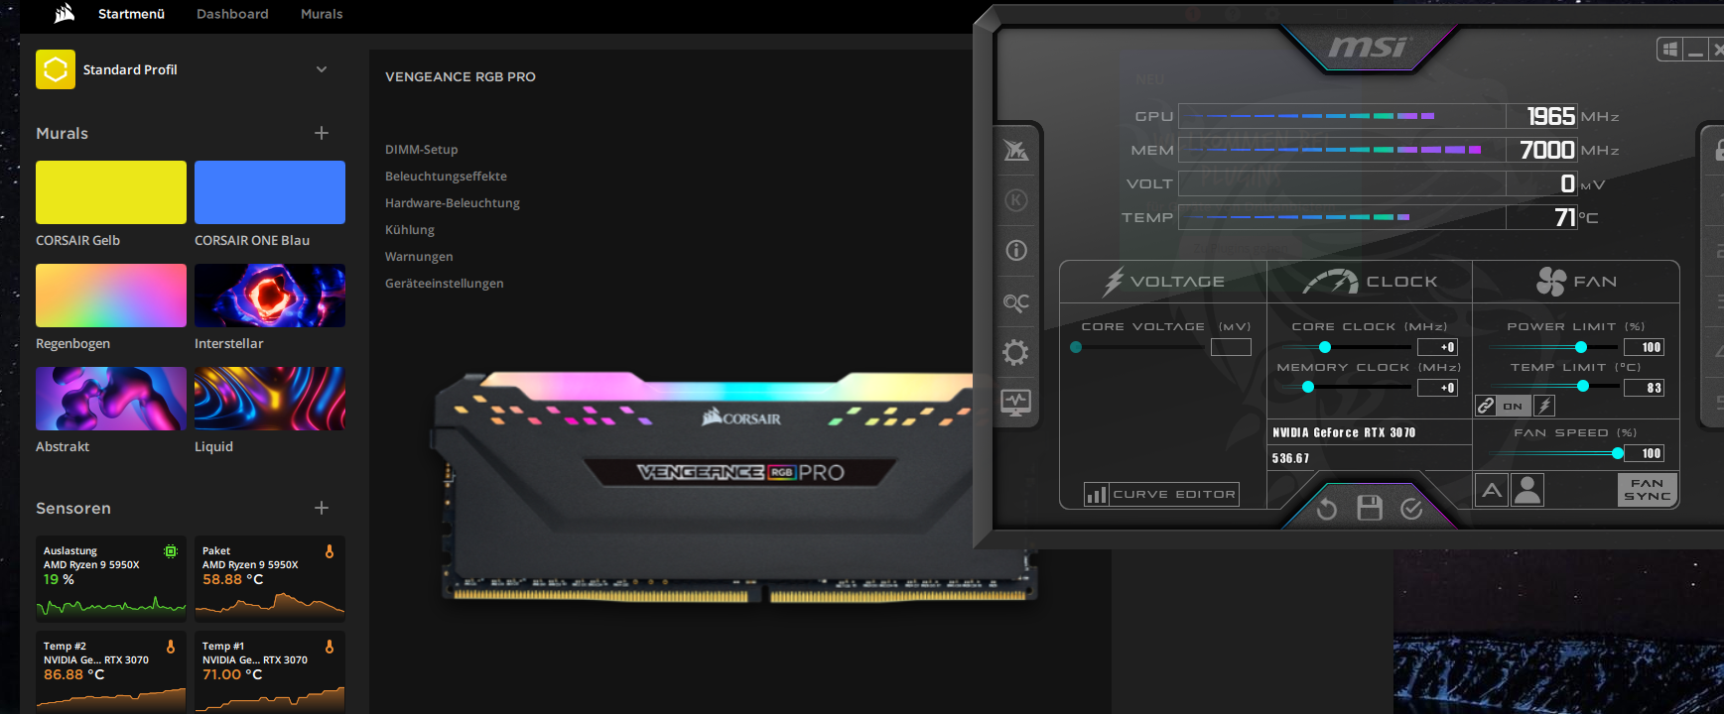Open the Hardware-Beleuchtung menu entry
Image resolution: width=1724 pixels, height=714 pixels.
(x=453, y=203)
